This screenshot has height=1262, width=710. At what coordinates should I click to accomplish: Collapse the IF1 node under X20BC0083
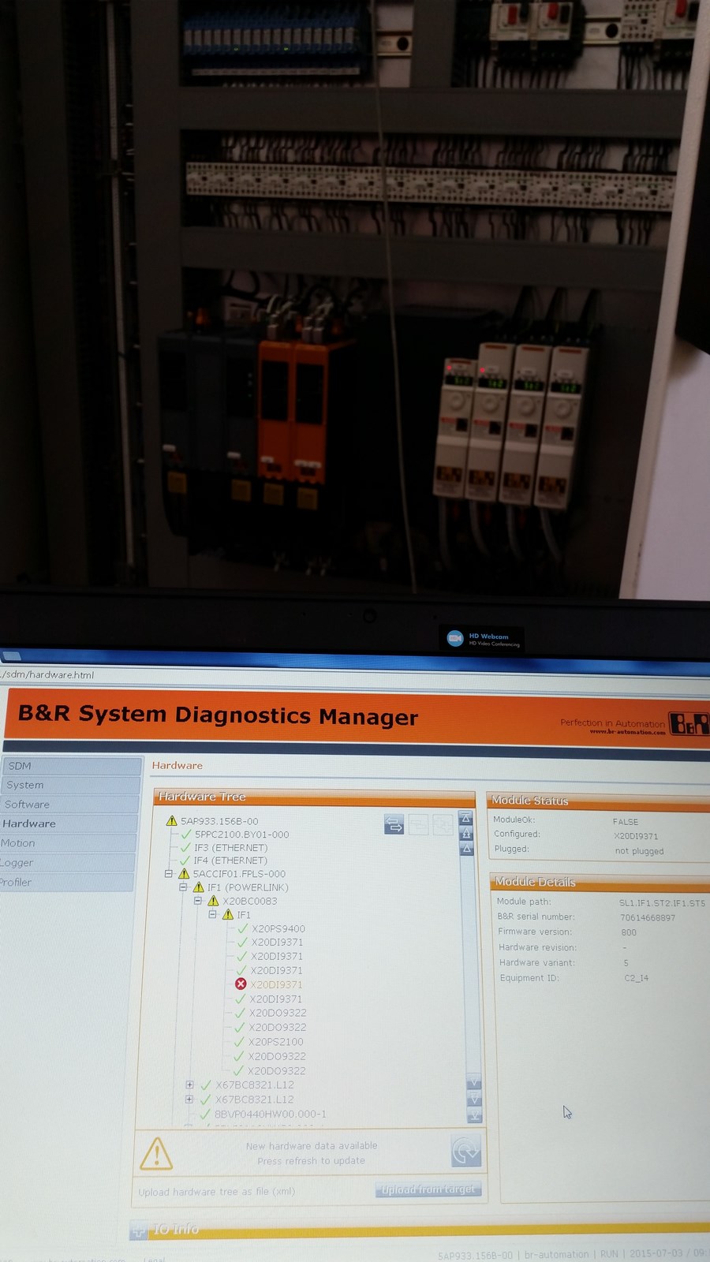pos(212,915)
